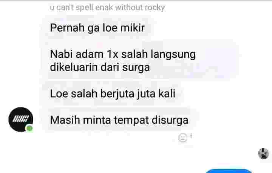Select the message 'Pernah ga loe mikir'
Viewport: 272px width, 173px height.
click(97, 28)
